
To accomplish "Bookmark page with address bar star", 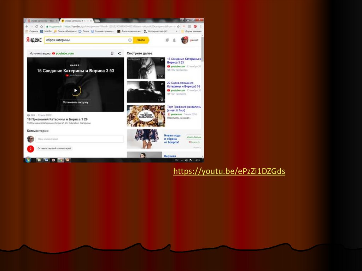I will 178,26.
